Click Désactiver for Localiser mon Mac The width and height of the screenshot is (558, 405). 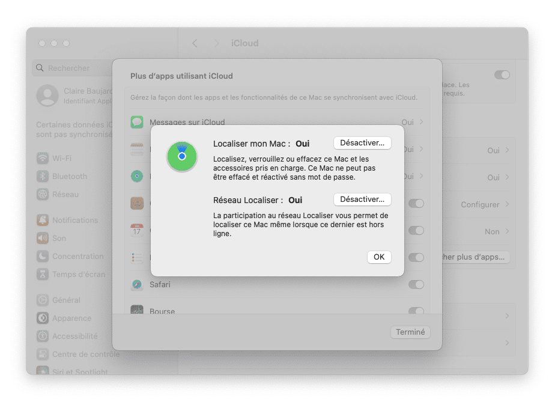click(x=362, y=142)
